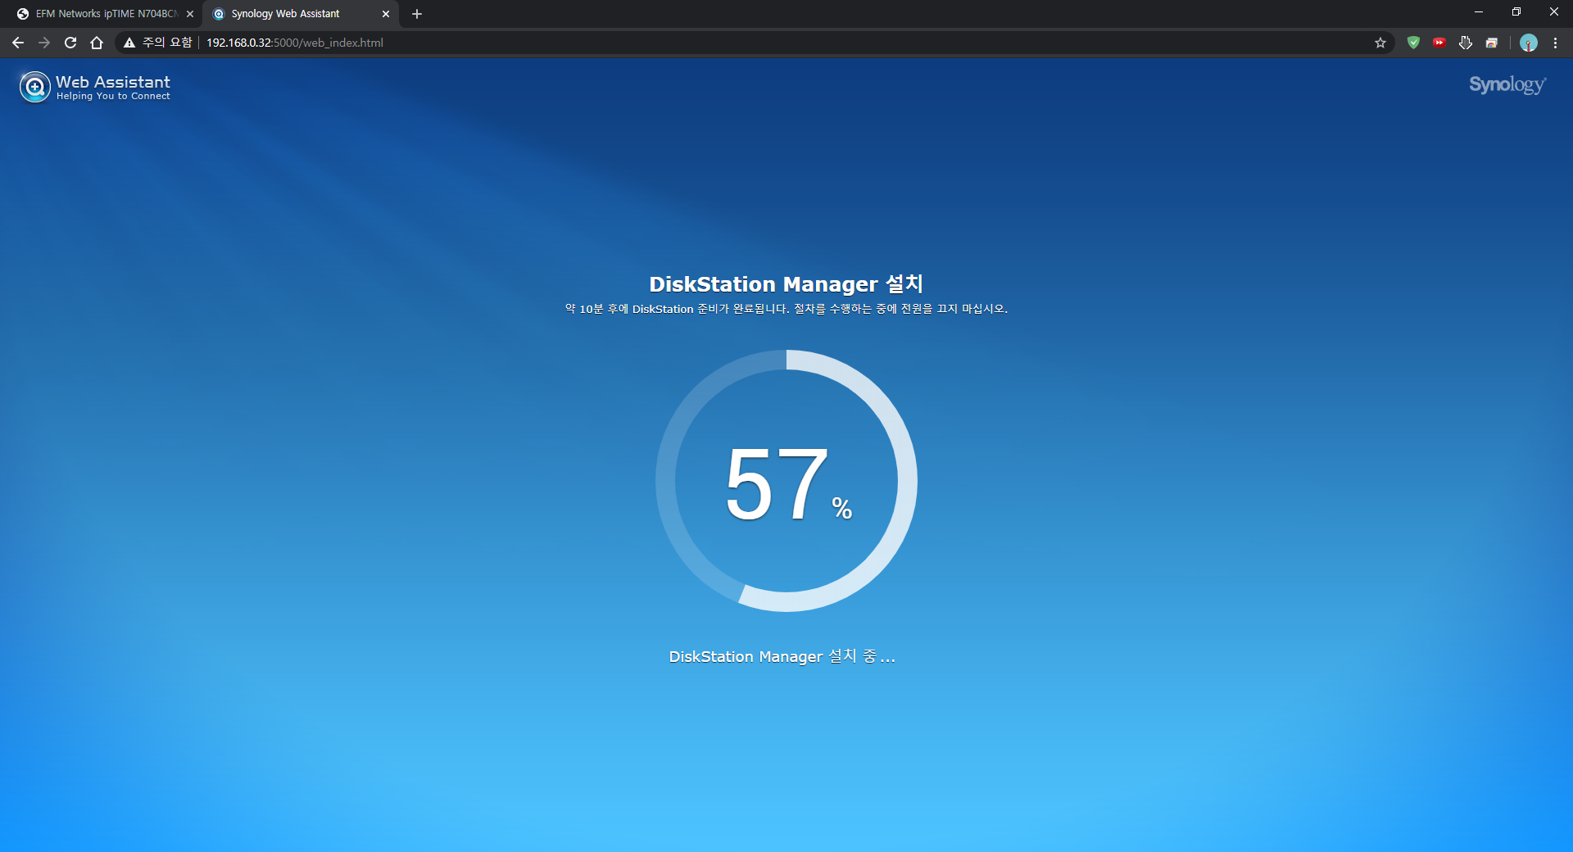Click the extension icon beside the profile avatar
The width and height of the screenshot is (1573, 852).
click(x=1492, y=43)
